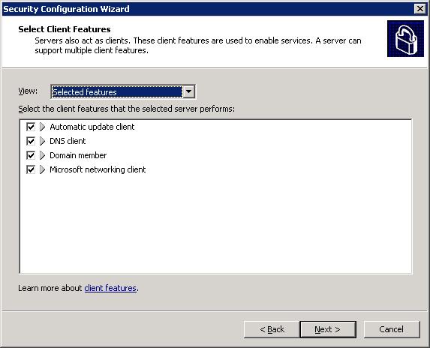The image size is (430, 348).
Task: Open the client features help link
Action: point(110,288)
